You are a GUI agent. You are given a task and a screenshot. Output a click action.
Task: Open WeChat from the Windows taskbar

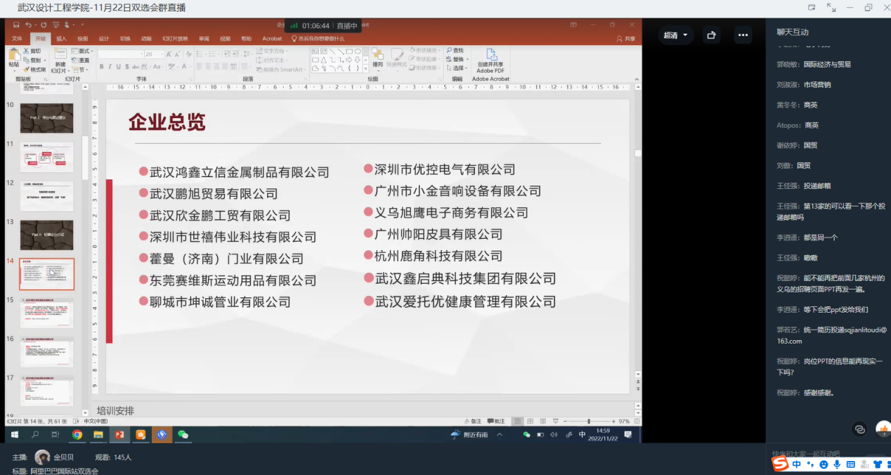[x=183, y=435]
